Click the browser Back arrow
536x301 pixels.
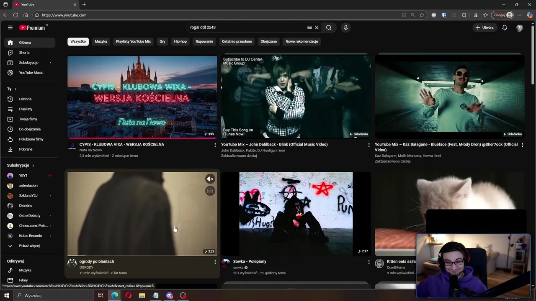pyautogui.click(x=5, y=15)
